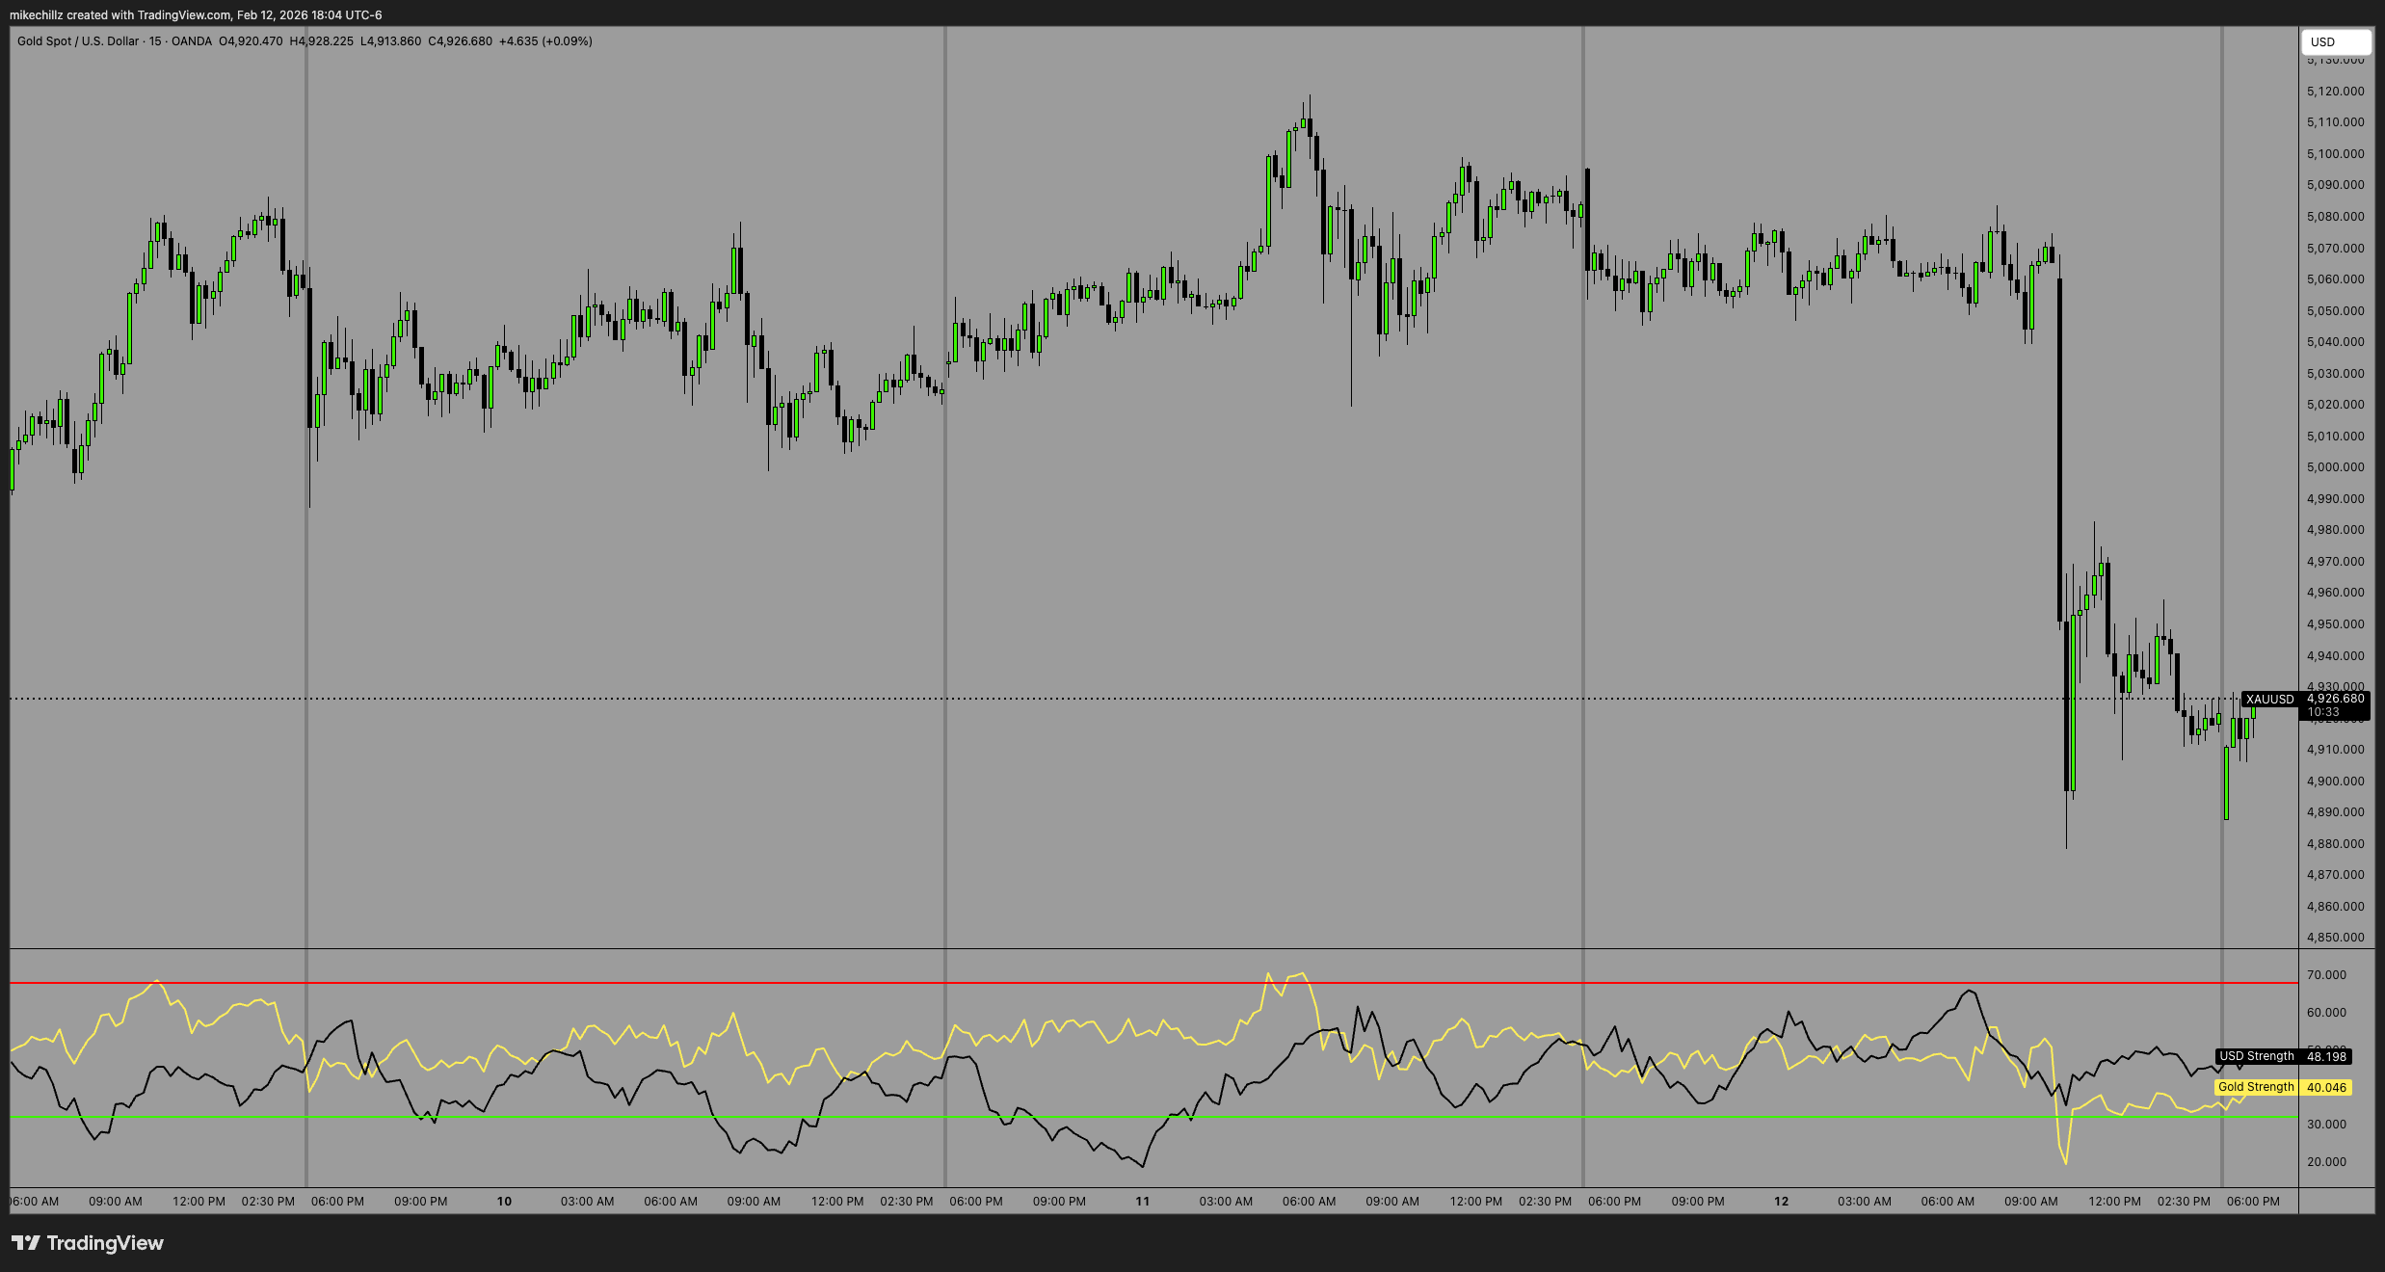Click the 5,100.000 price axis label
2385x1272 pixels.
(2335, 154)
